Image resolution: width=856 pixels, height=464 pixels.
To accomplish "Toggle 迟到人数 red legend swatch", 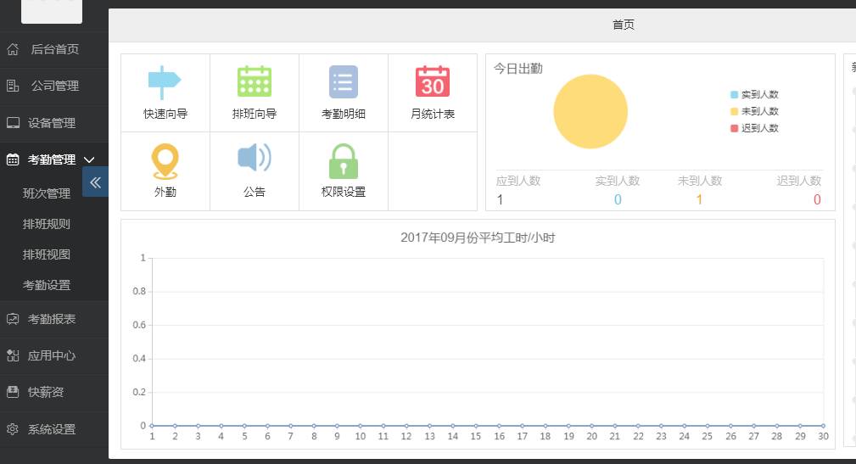I will click(735, 128).
